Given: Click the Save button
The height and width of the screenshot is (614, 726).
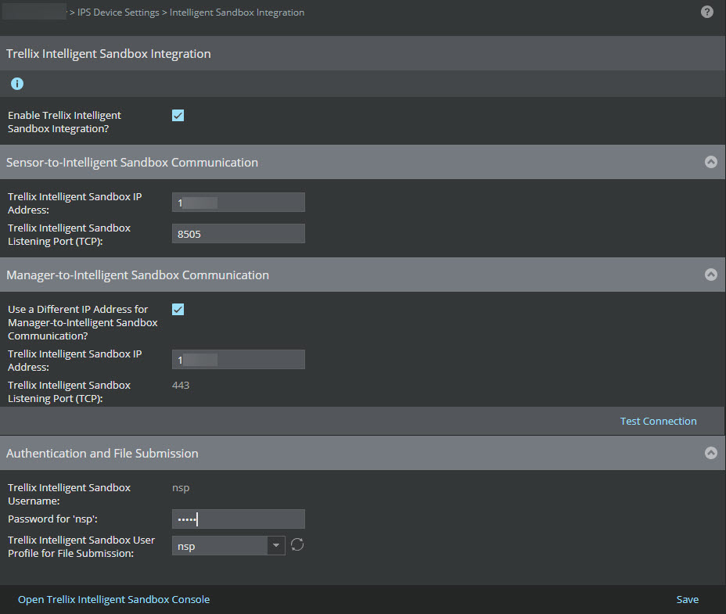Looking at the screenshot, I should click(687, 599).
